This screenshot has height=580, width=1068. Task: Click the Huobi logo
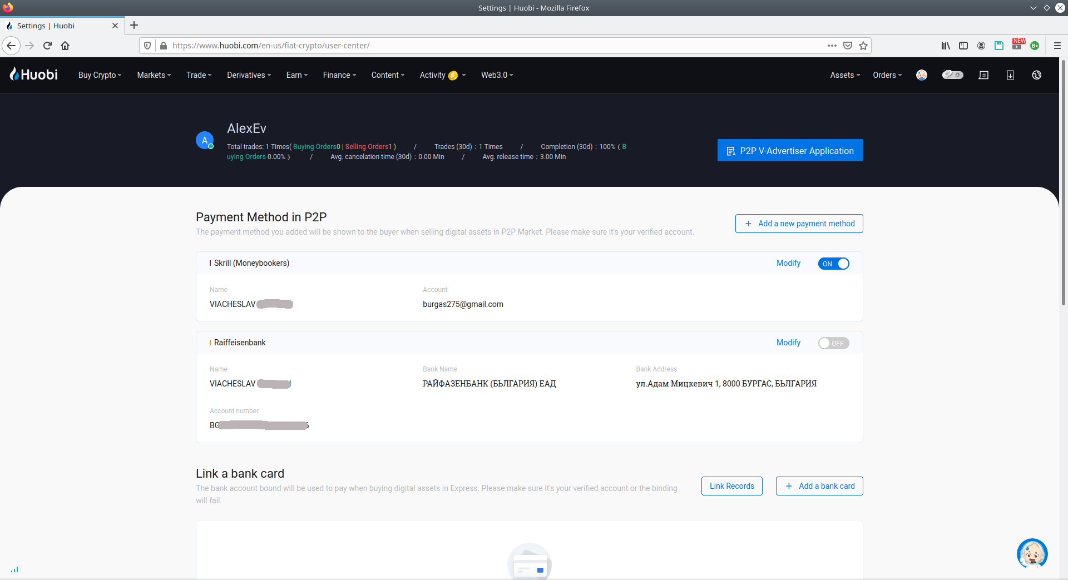(34, 75)
